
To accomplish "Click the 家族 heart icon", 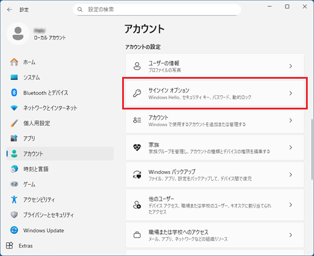I will [137, 148].
